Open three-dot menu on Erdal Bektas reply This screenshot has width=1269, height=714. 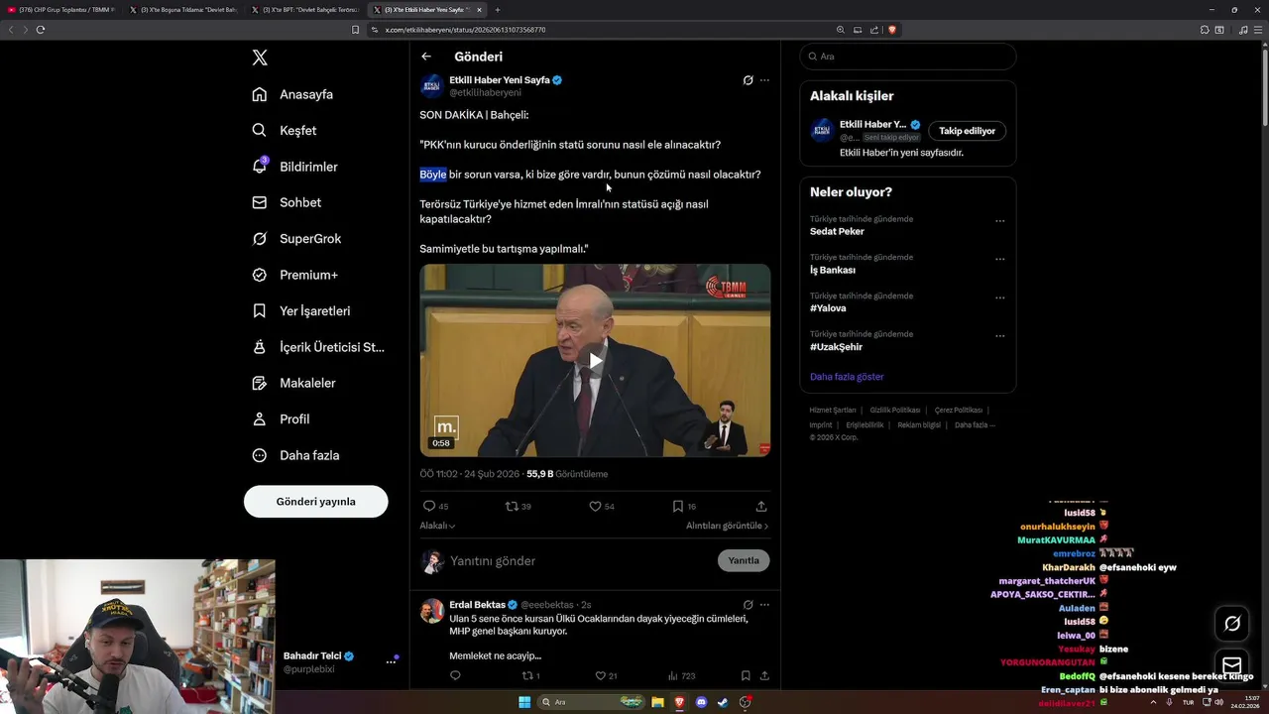pos(764,605)
